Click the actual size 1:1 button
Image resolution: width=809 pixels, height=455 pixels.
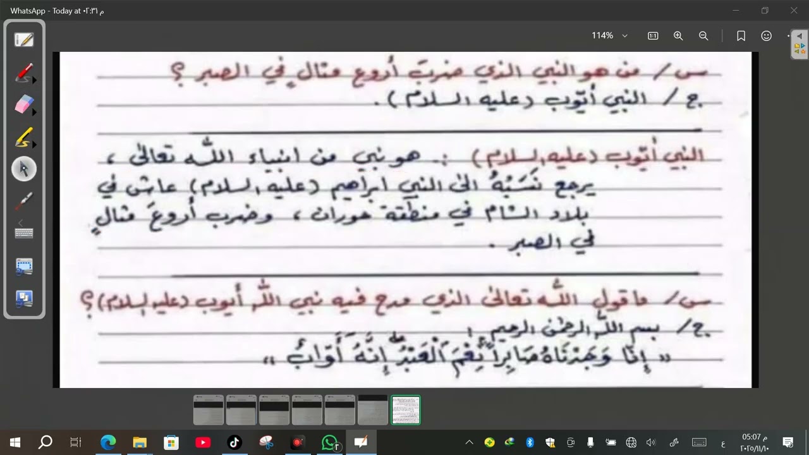[x=653, y=36]
